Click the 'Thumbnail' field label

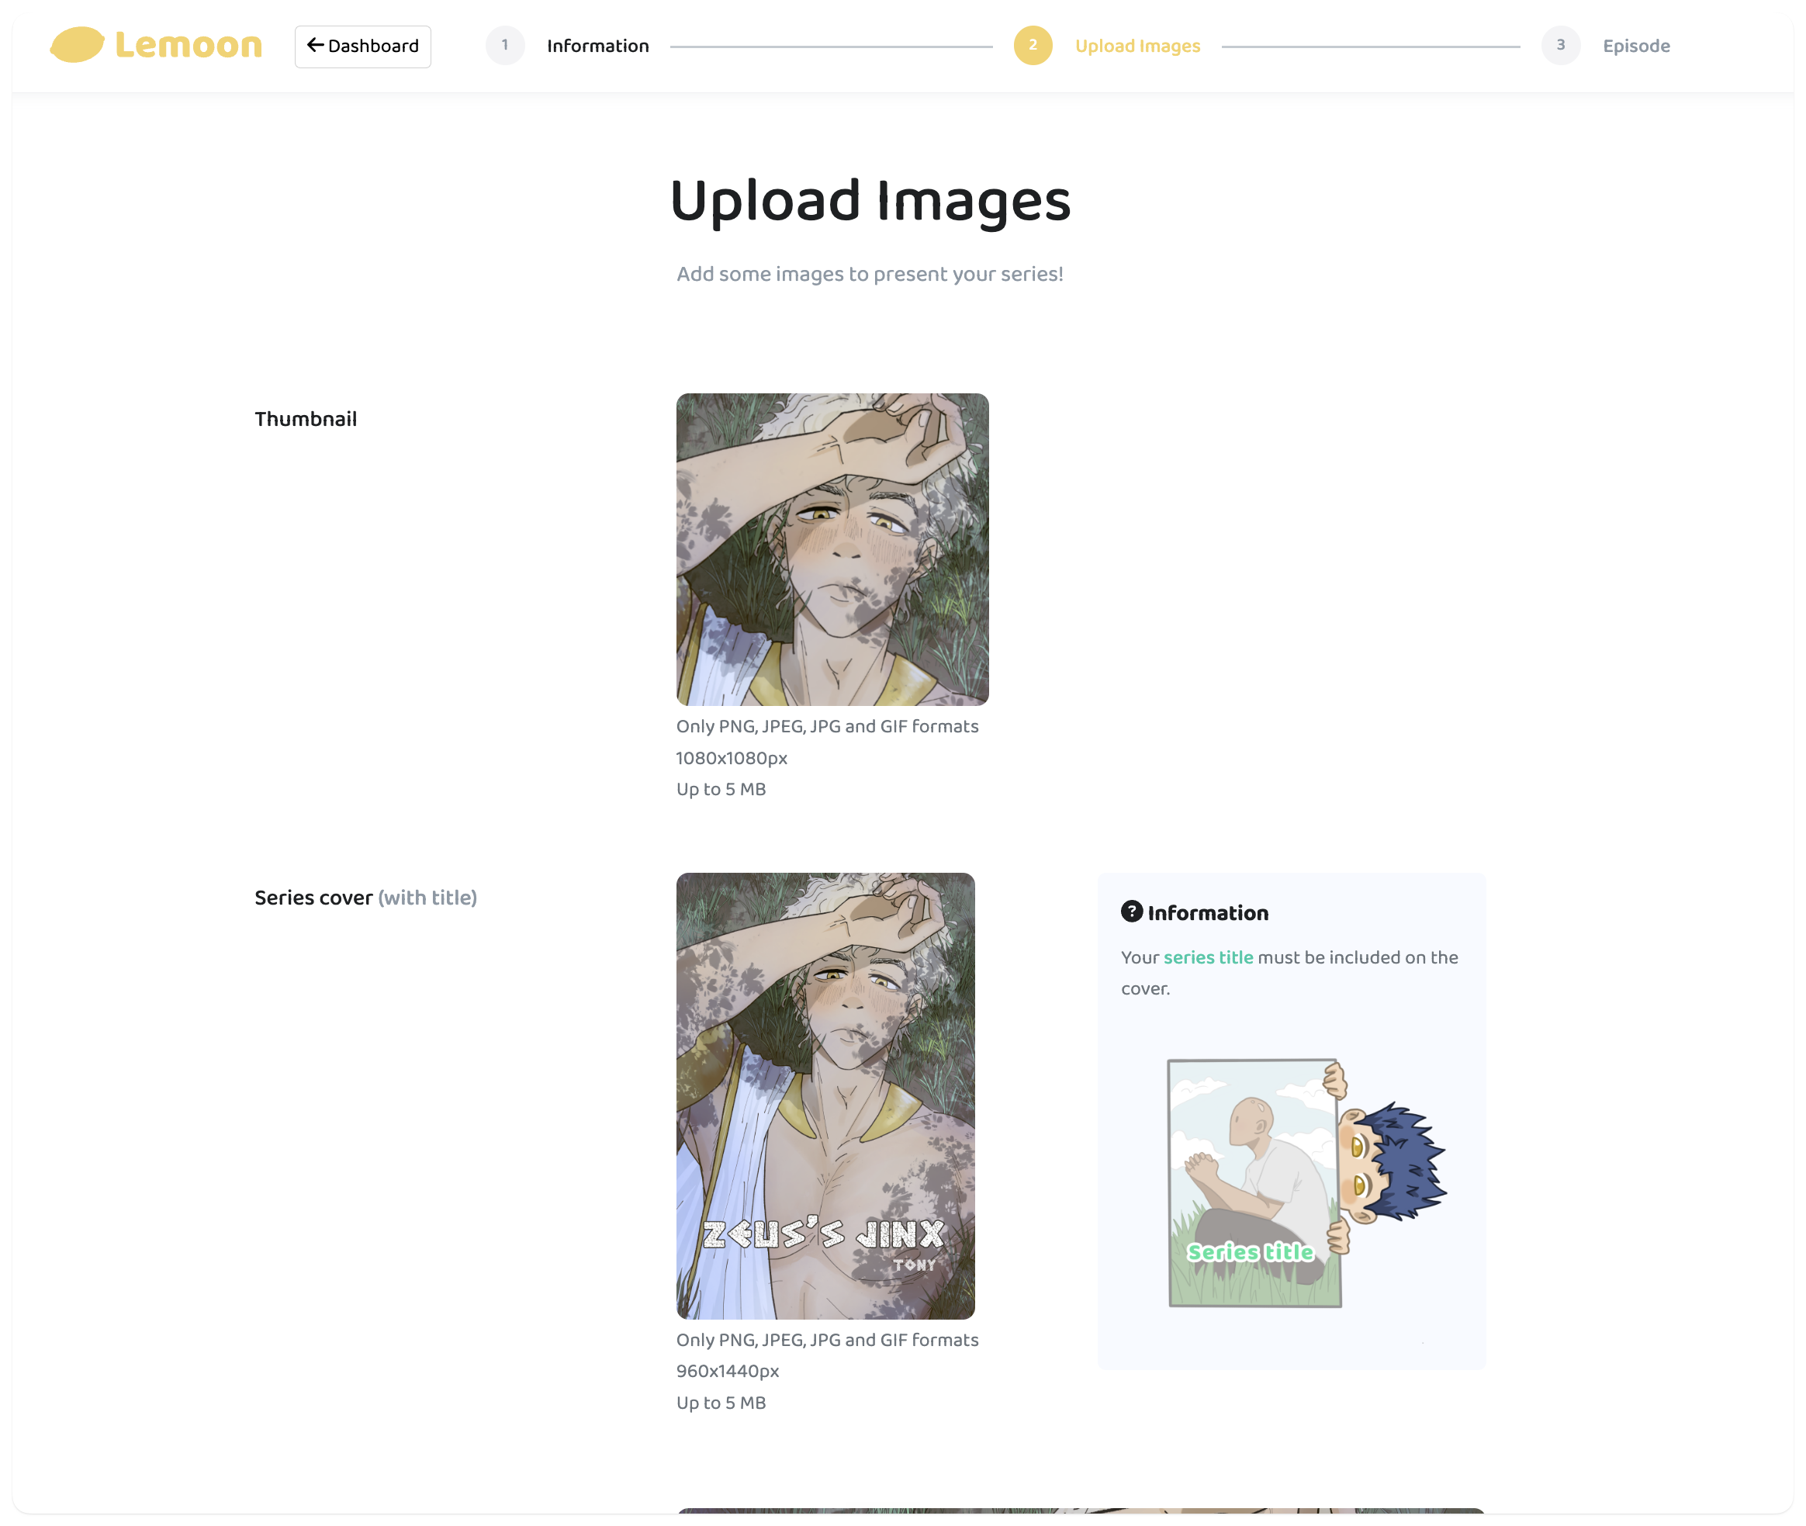pos(306,419)
